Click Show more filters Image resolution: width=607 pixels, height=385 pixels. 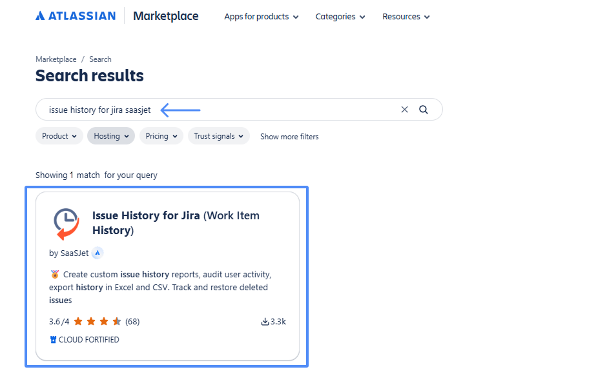[x=289, y=136]
